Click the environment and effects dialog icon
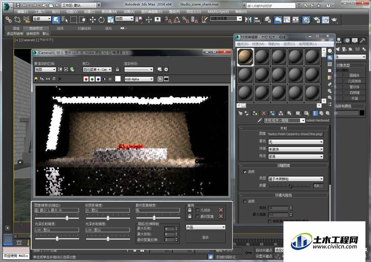 point(166,70)
